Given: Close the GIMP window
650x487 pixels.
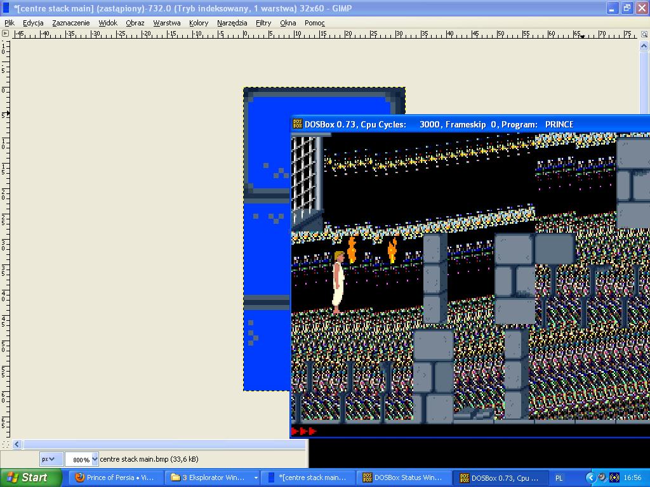Looking at the screenshot, I should coord(642,8).
